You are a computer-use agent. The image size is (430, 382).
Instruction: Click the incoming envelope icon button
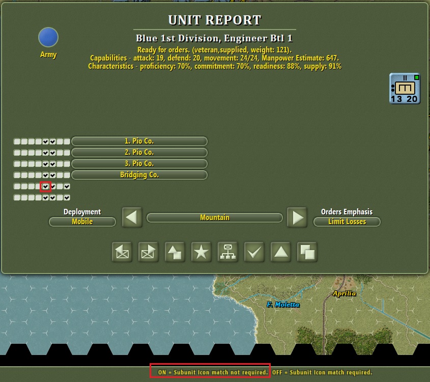tap(122, 252)
